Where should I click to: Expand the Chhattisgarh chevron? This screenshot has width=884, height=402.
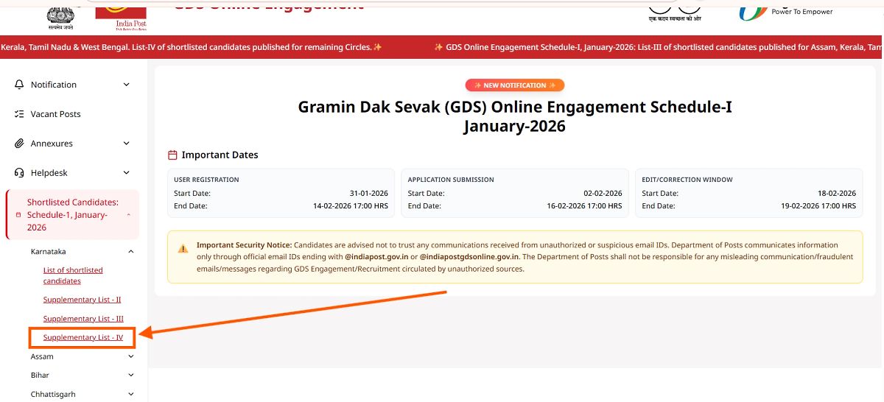coord(131,395)
